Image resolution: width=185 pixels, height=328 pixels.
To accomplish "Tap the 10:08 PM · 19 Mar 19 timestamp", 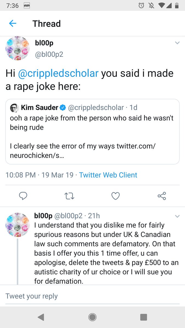I will [x=39, y=175].
